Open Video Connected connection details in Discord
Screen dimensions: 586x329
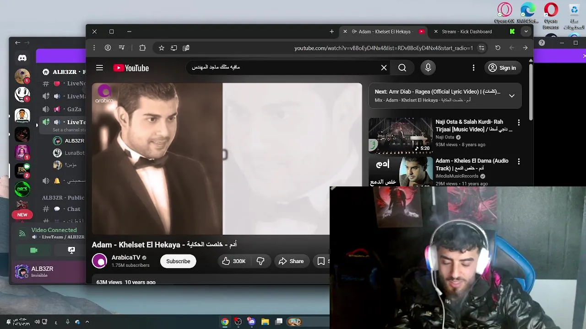[x=54, y=230]
